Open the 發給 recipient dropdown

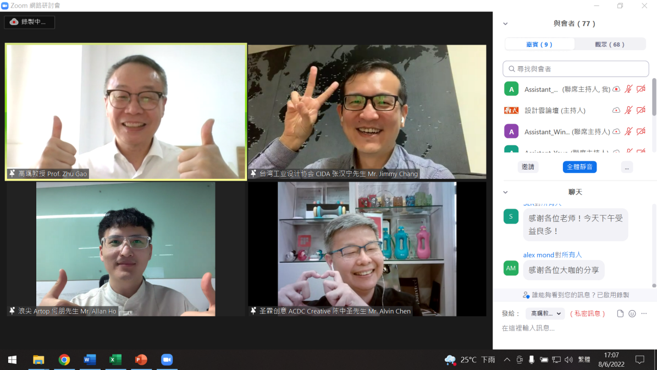point(545,314)
